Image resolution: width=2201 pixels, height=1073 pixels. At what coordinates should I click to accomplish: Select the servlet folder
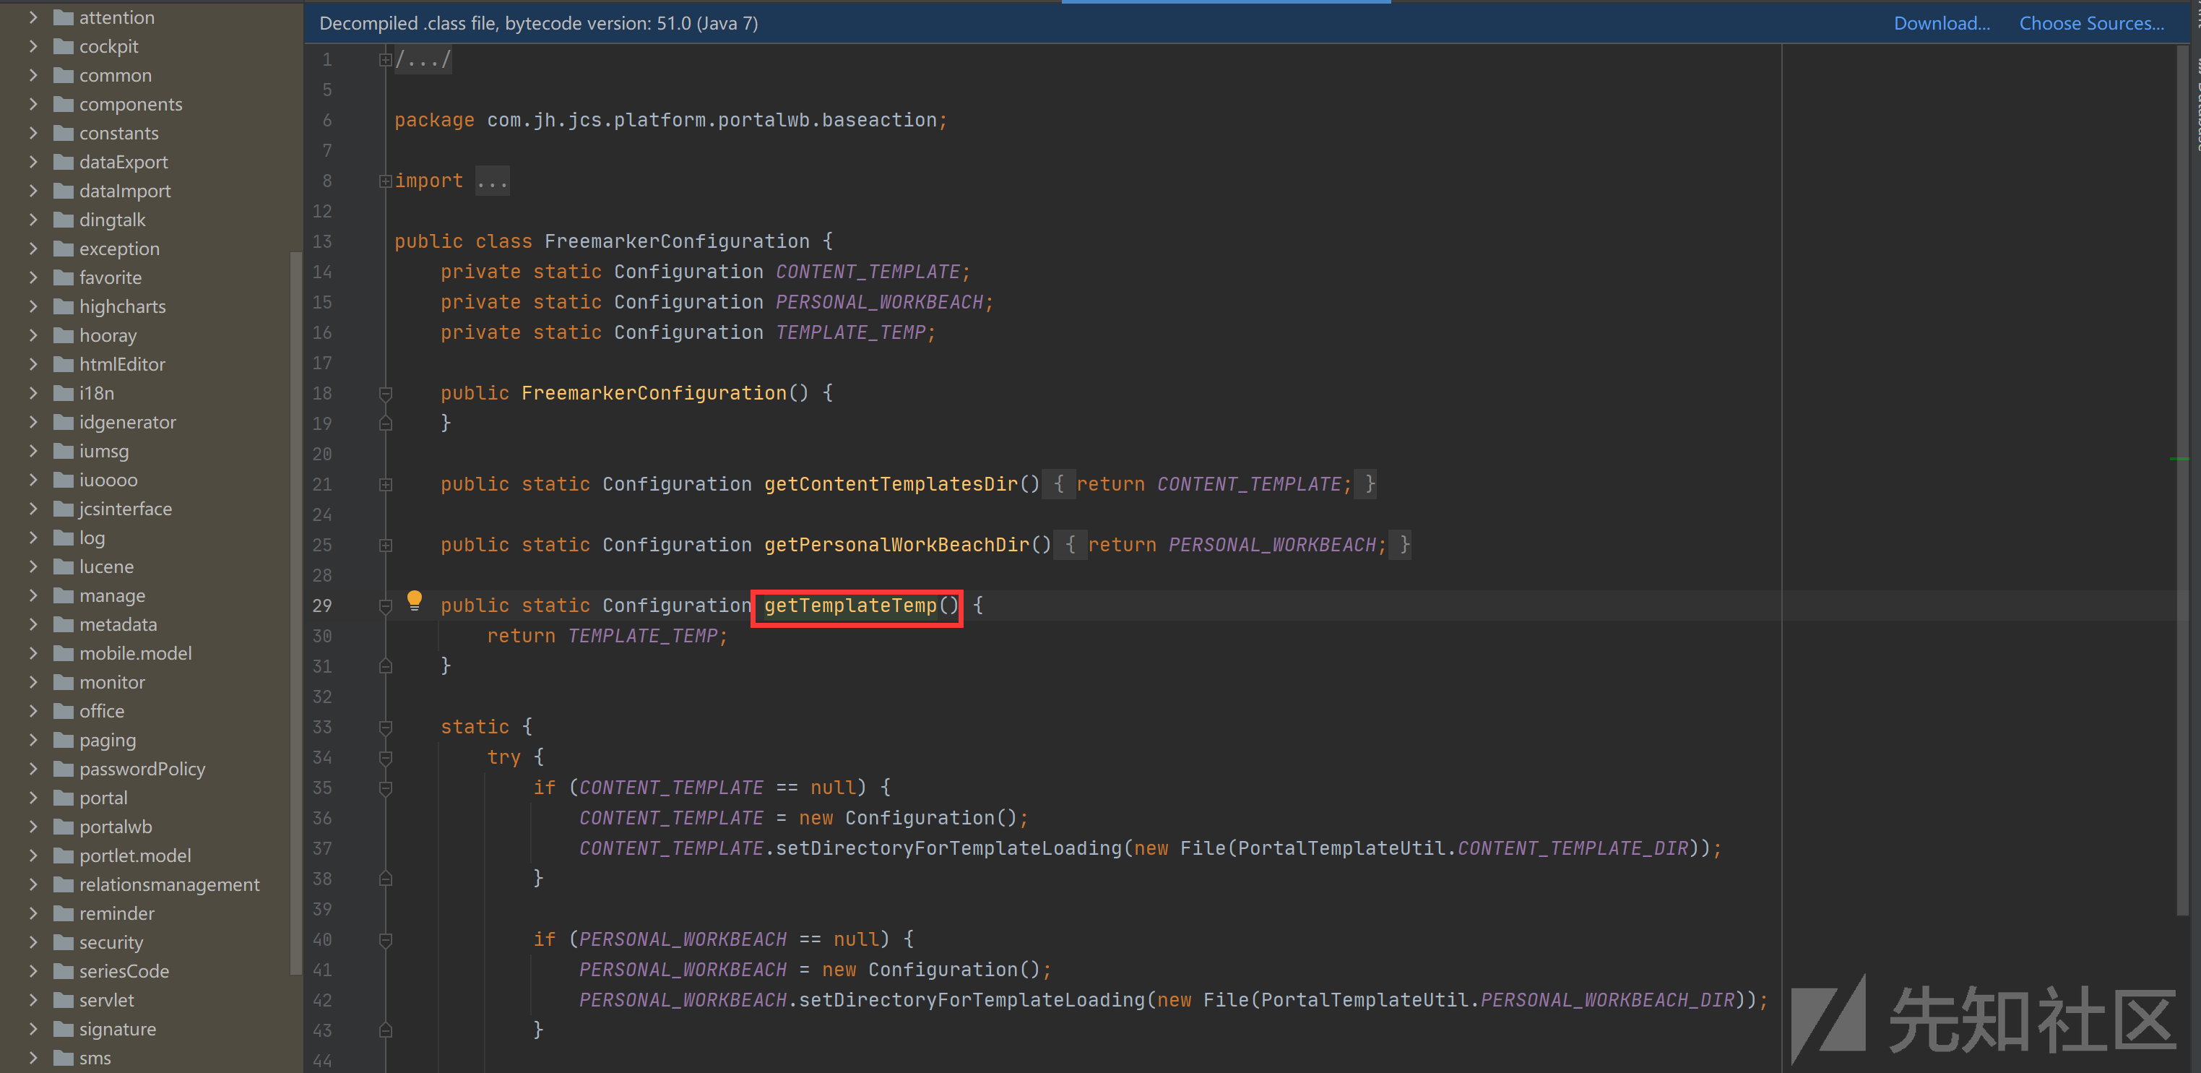click(x=107, y=1000)
